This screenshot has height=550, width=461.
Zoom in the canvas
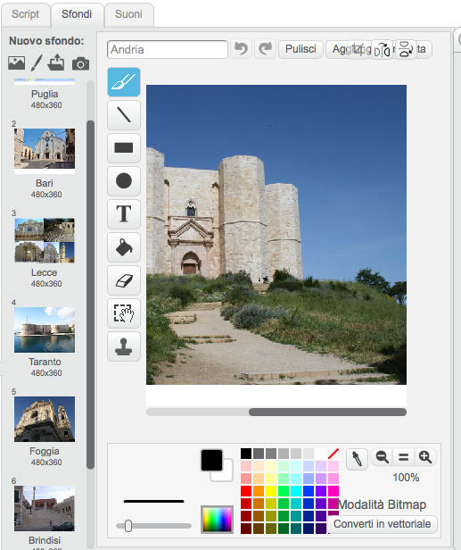click(x=425, y=457)
